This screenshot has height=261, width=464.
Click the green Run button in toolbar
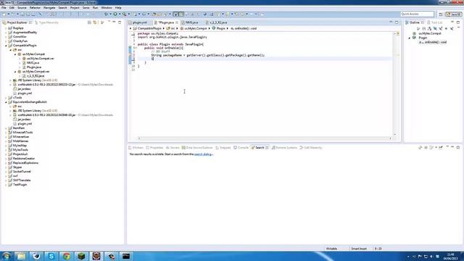(115, 14)
